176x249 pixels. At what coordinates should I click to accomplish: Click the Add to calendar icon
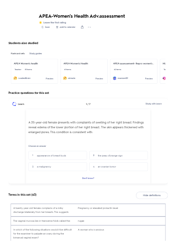(x=57, y=27)
